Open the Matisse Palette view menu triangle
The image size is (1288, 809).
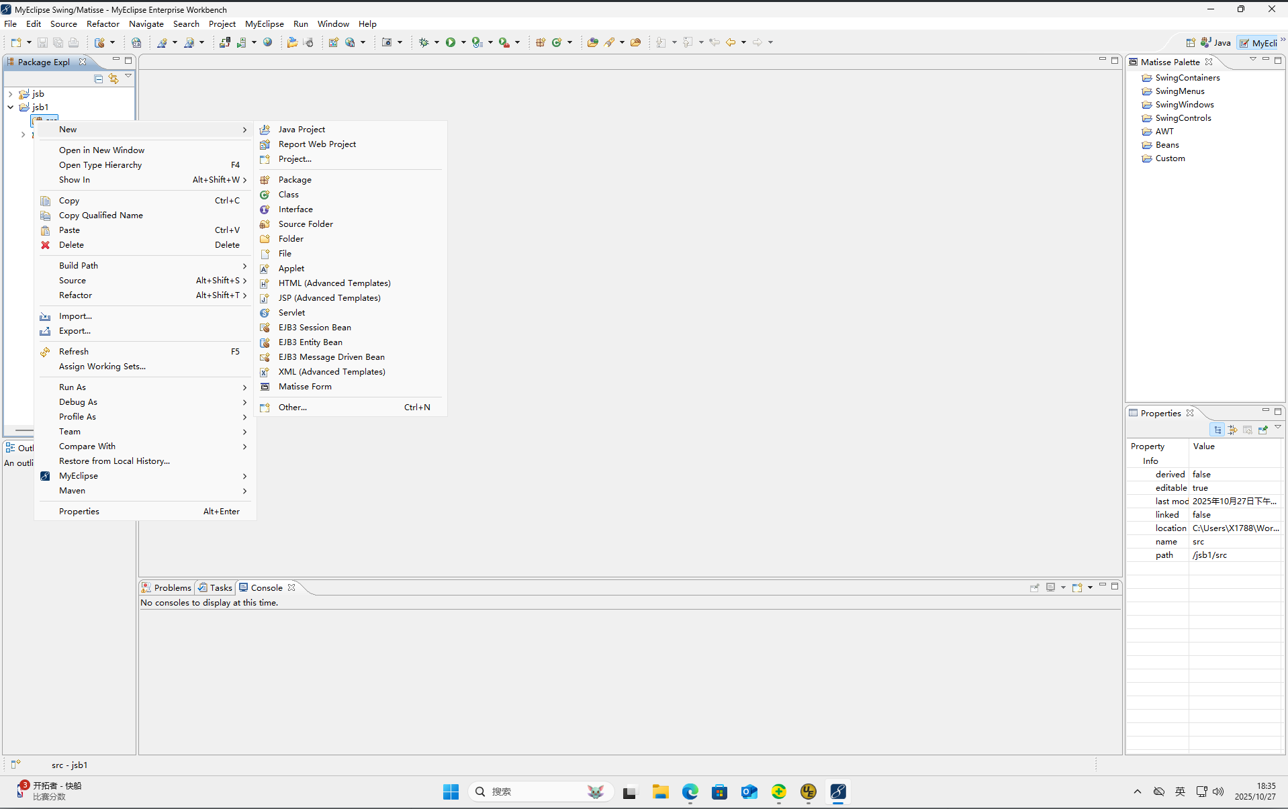pos(1252,59)
